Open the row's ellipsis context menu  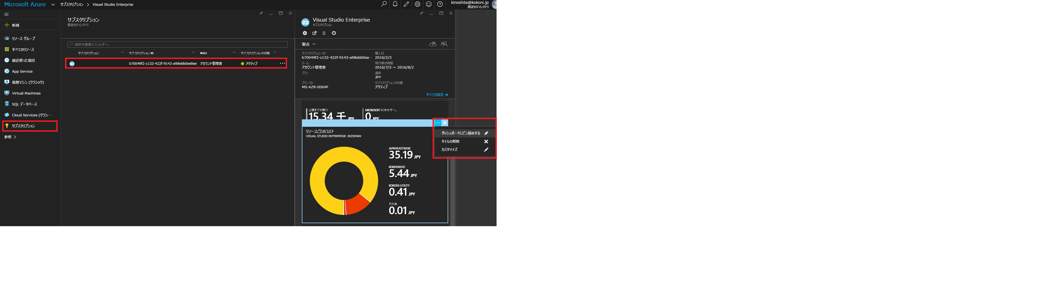pyautogui.click(x=282, y=64)
